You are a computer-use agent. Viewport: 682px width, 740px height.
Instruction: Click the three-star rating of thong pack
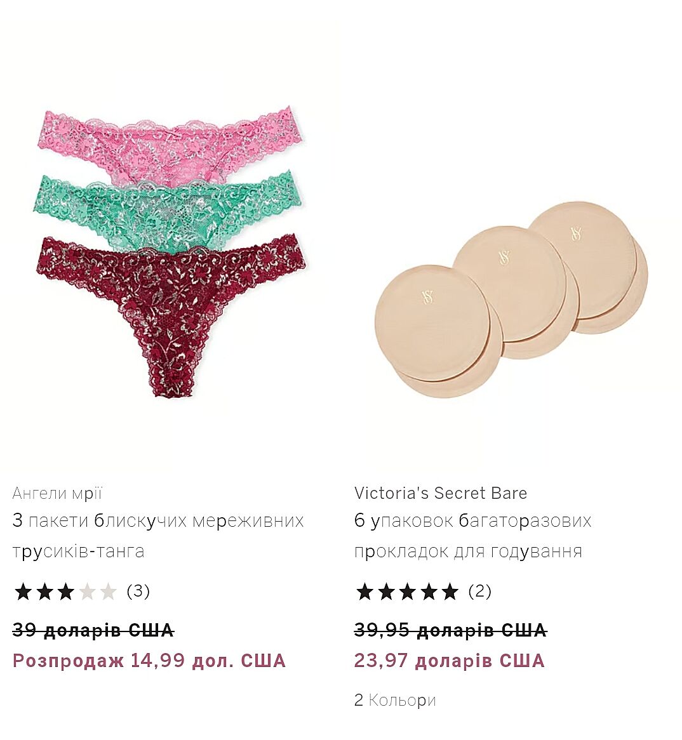pyautogui.click(x=65, y=591)
